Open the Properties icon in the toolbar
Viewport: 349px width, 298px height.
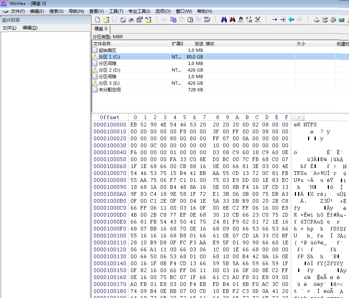pyautogui.click(x=139, y=20)
